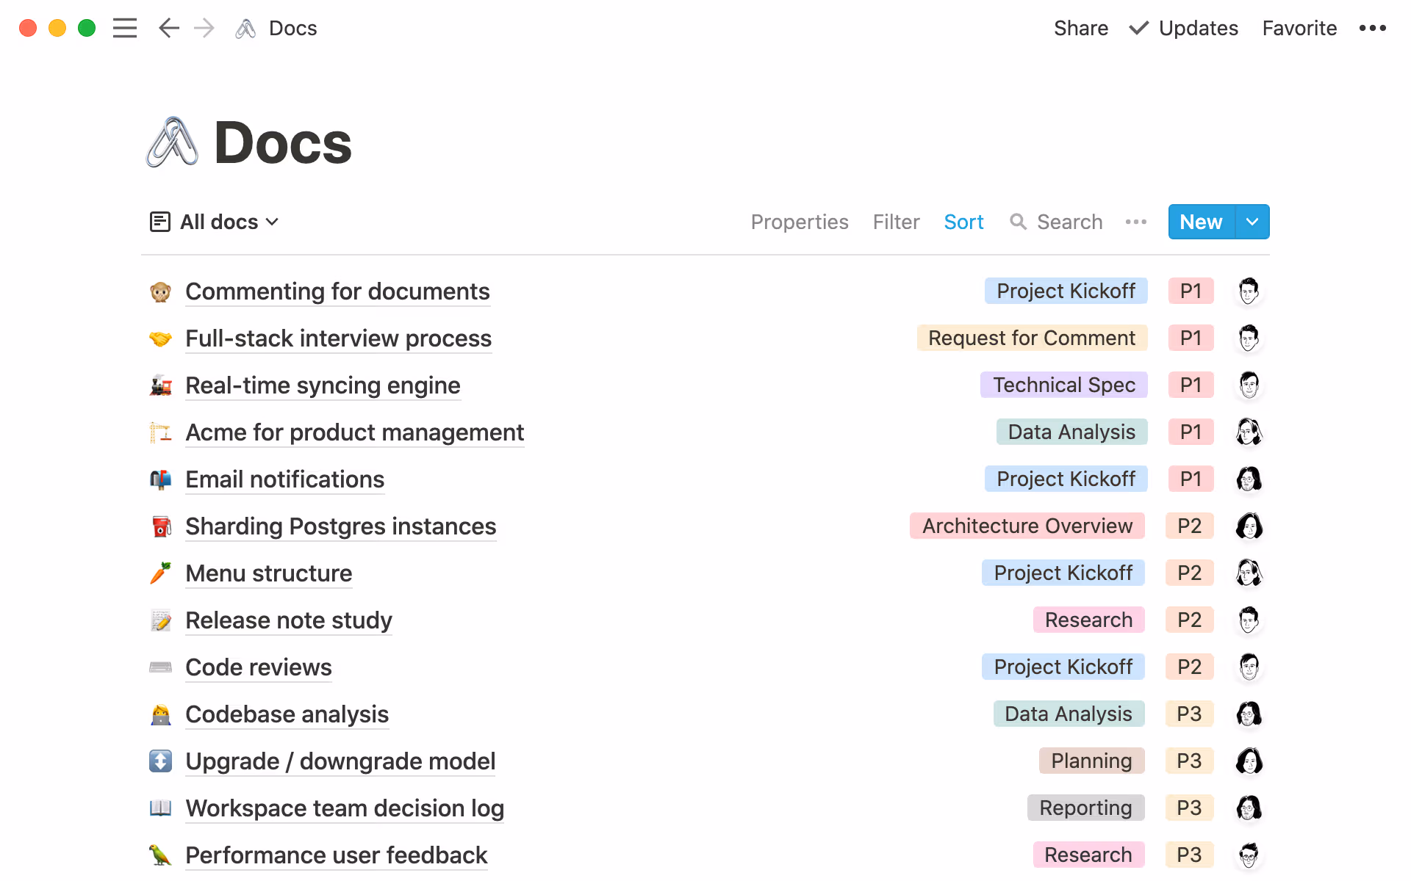Switch to the Sort option
1411x881 pixels.
pyautogui.click(x=963, y=222)
